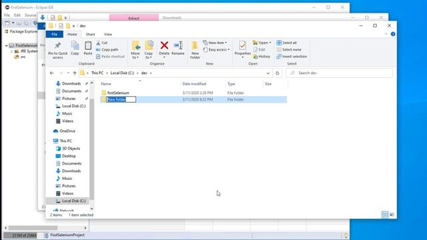Click the New folder ribbon icon
Viewport: 427px width, 240px height.
(x=195, y=45)
